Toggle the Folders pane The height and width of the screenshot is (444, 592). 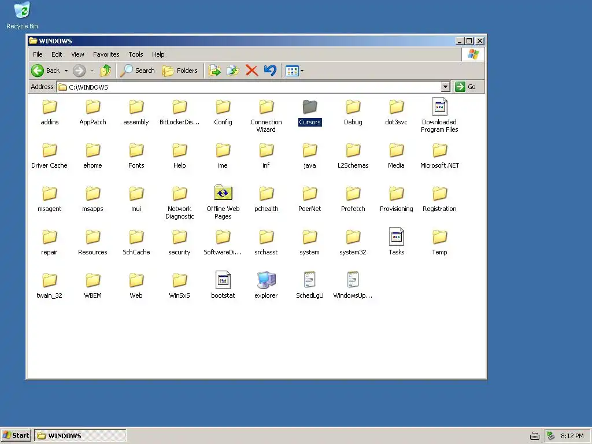180,71
